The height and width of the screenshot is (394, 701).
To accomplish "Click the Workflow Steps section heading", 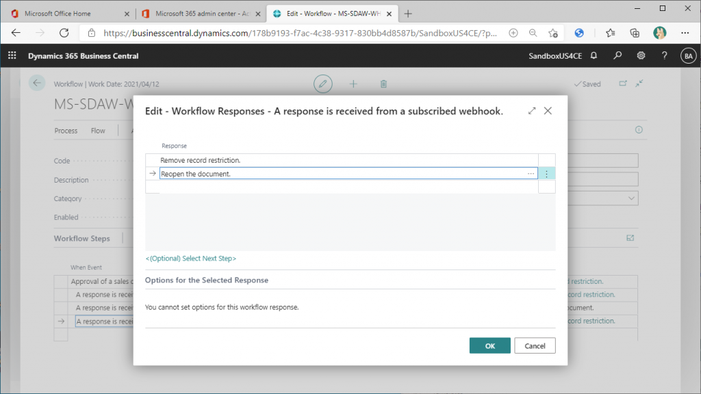I will [x=82, y=238].
